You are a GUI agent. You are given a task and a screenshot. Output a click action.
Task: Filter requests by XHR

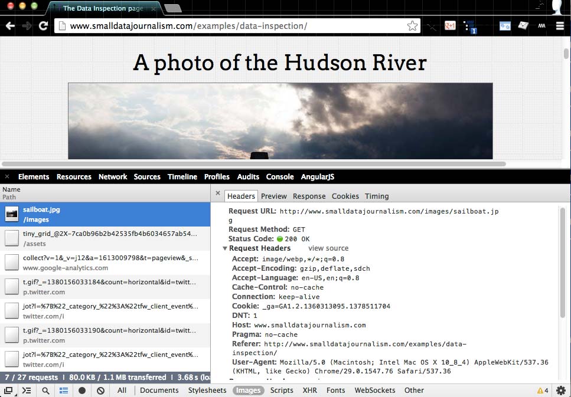[x=310, y=391]
